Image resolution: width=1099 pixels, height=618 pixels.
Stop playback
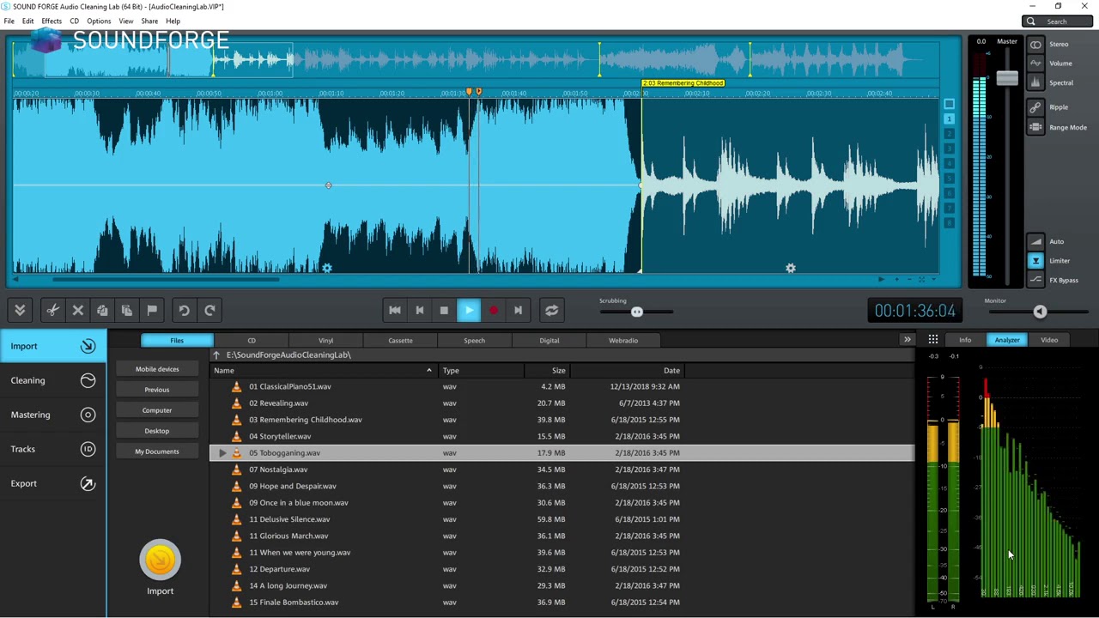coord(444,310)
